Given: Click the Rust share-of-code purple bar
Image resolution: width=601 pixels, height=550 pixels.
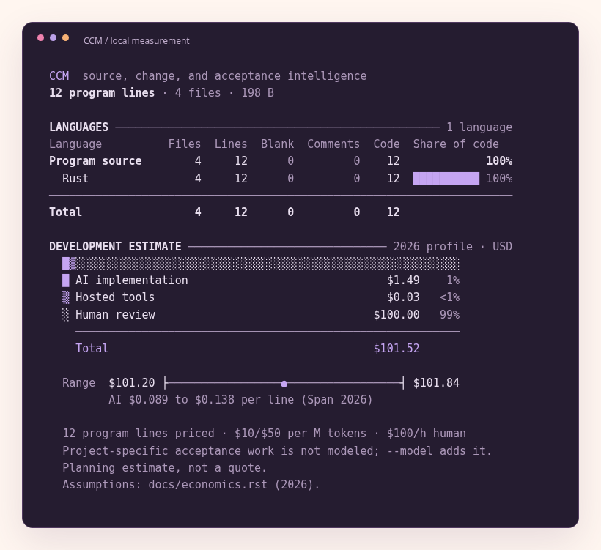Looking at the screenshot, I should 446,179.
